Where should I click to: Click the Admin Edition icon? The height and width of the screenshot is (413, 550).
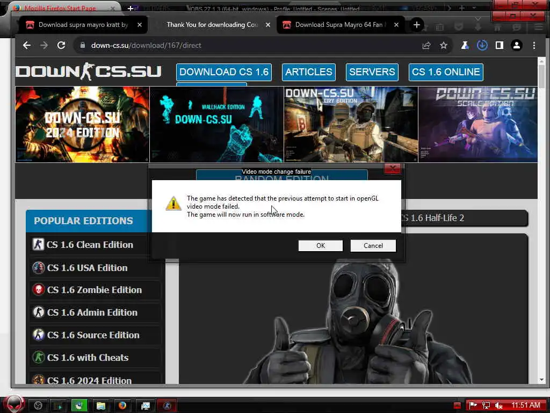click(x=38, y=312)
